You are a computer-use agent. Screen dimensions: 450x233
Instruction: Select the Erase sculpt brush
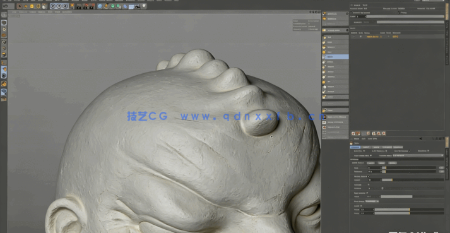[335, 97]
